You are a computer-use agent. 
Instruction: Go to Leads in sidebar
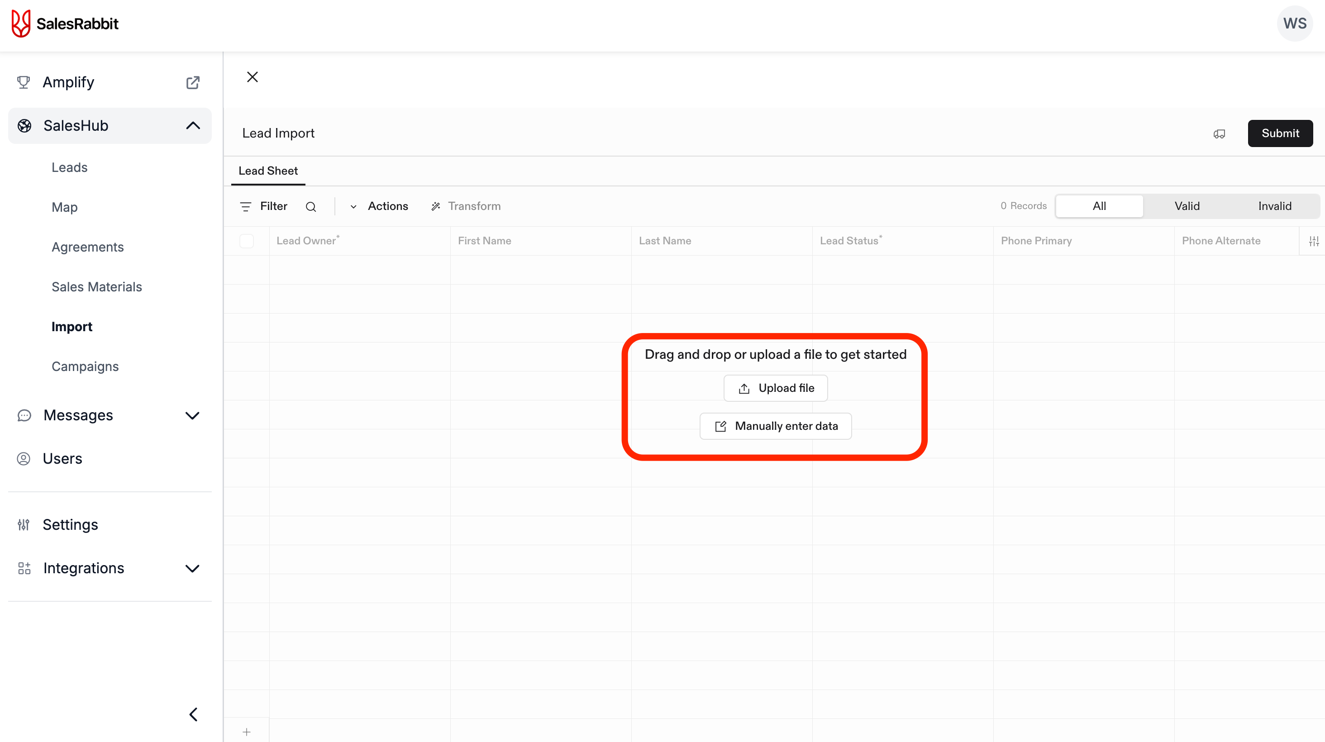pos(69,168)
